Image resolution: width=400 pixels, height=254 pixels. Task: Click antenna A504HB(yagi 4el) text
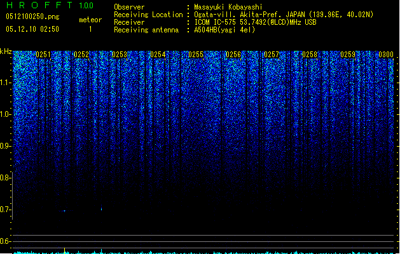coord(224,30)
